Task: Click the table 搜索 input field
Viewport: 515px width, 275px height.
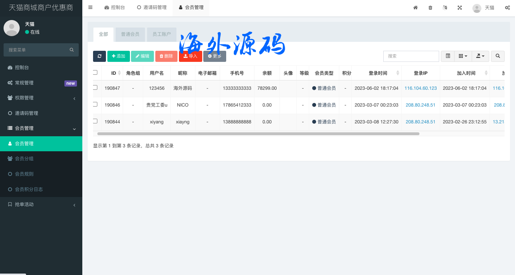Action: click(411, 56)
